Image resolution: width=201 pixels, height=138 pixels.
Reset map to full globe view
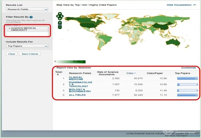(x=60, y=25)
